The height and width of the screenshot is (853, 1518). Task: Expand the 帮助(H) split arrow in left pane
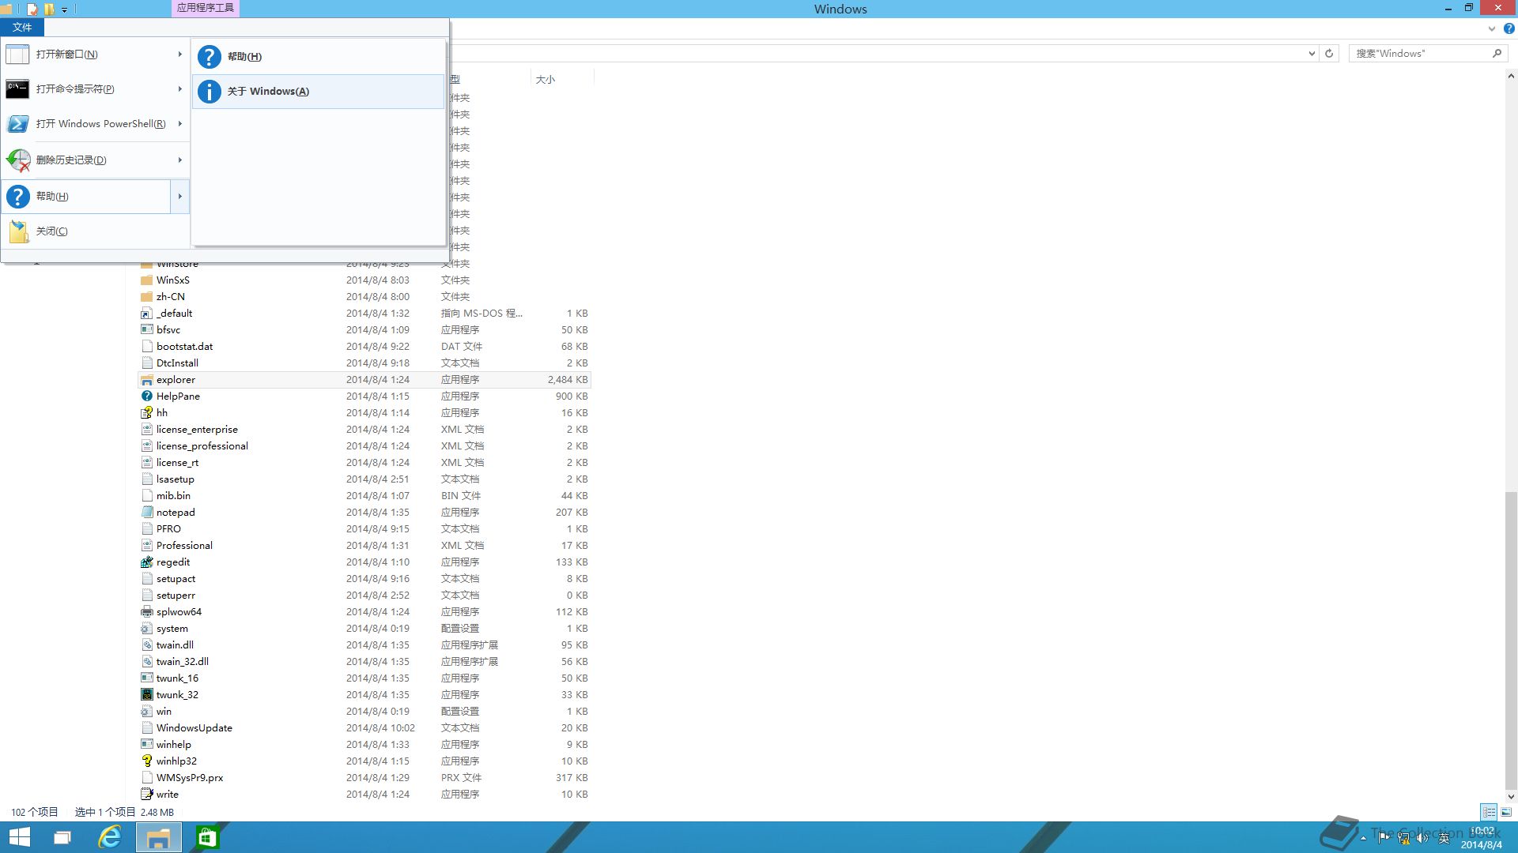180,197
